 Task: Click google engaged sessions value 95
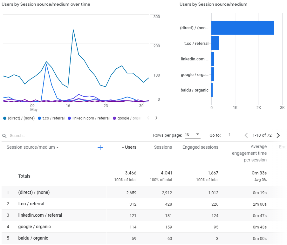(x=216, y=227)
